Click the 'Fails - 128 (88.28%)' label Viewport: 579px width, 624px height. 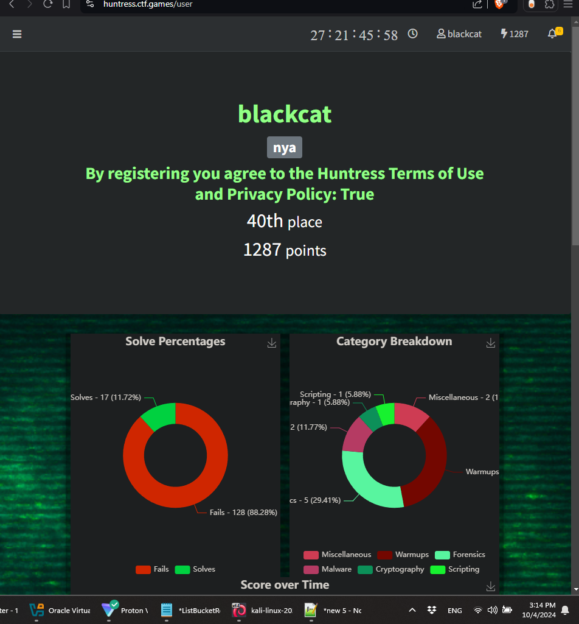point(243,513)
